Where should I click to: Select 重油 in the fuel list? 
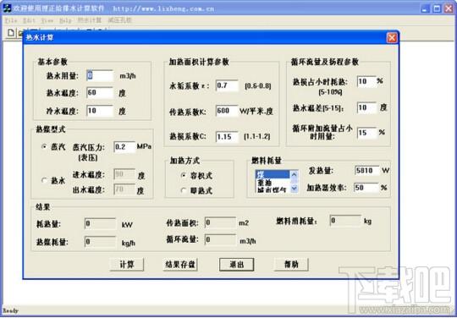273,183
